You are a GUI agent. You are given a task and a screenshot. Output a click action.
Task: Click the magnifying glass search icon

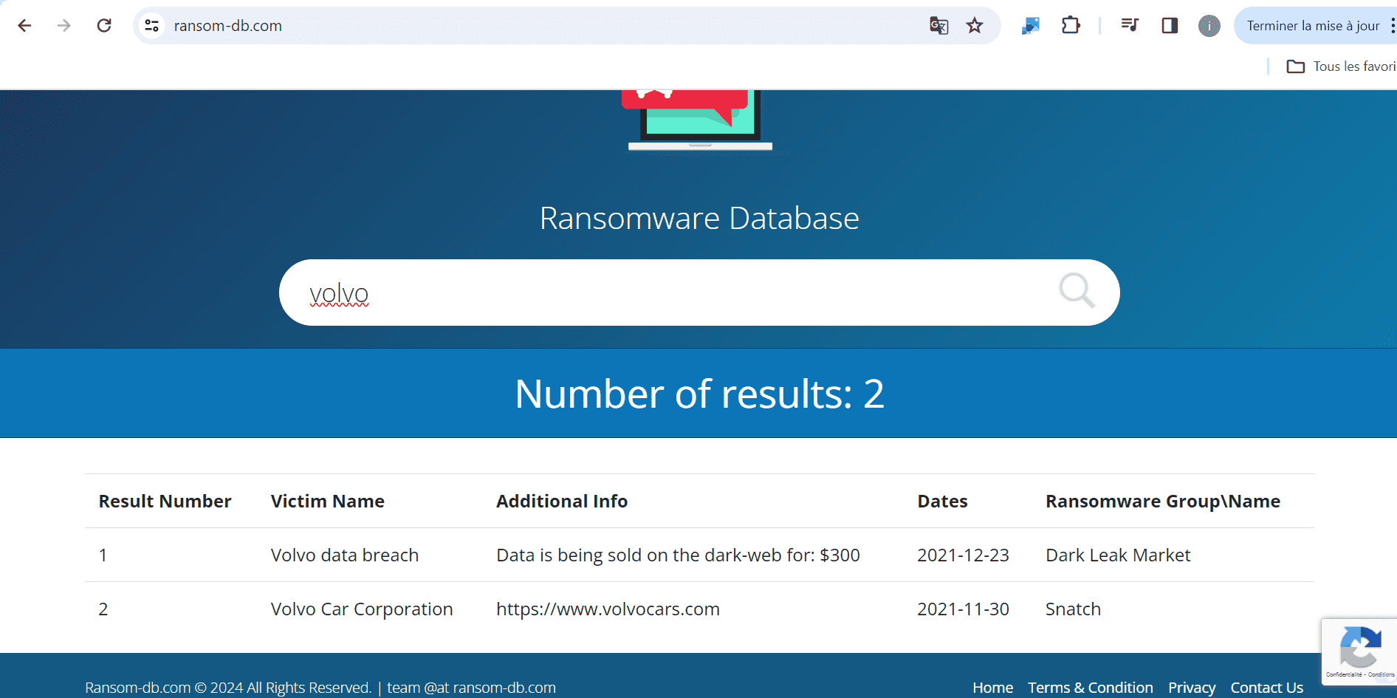coord(1077,290)
